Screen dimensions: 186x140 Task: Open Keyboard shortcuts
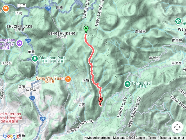tap(97, 138)
